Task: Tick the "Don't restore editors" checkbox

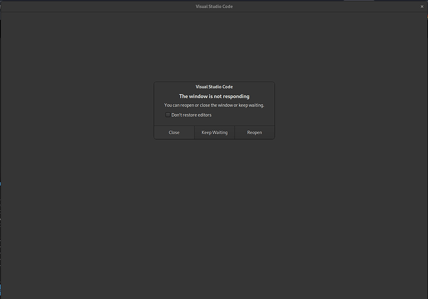Action: point(168,115)
